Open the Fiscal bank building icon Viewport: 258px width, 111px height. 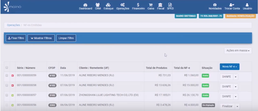point(160,5)
